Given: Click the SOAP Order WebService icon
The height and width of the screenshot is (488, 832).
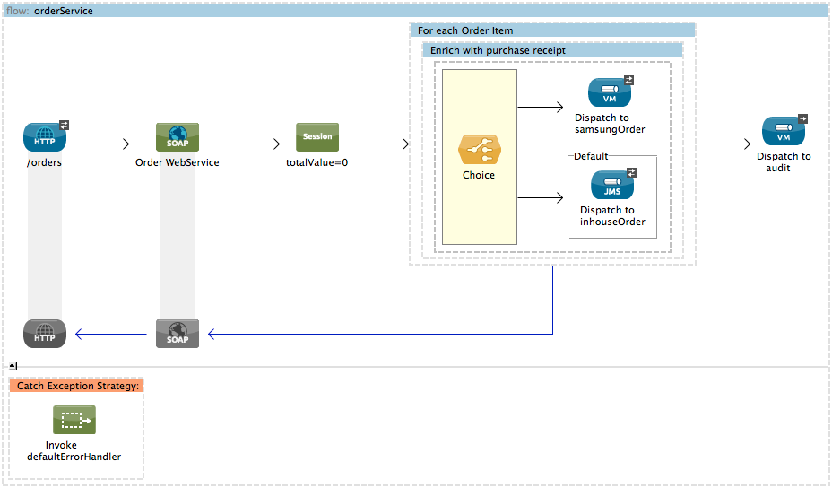Looking at the screenshot, I should tap(178, 138).
